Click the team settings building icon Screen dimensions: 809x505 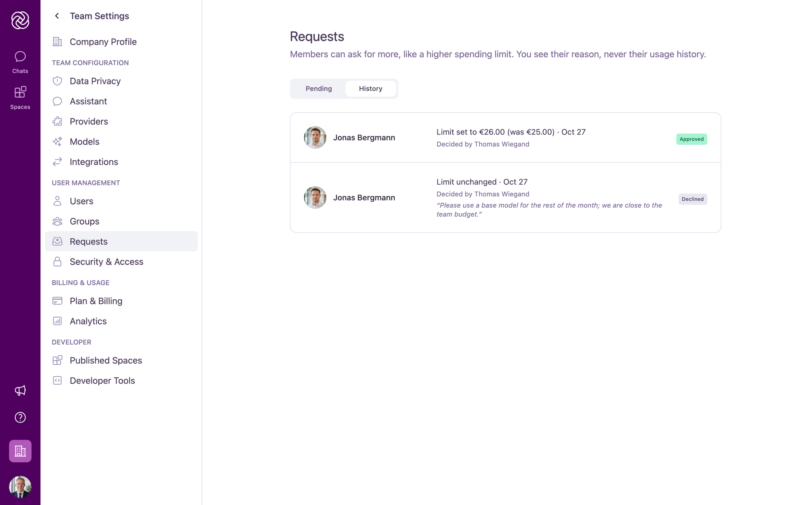click(x=20, y=451)
